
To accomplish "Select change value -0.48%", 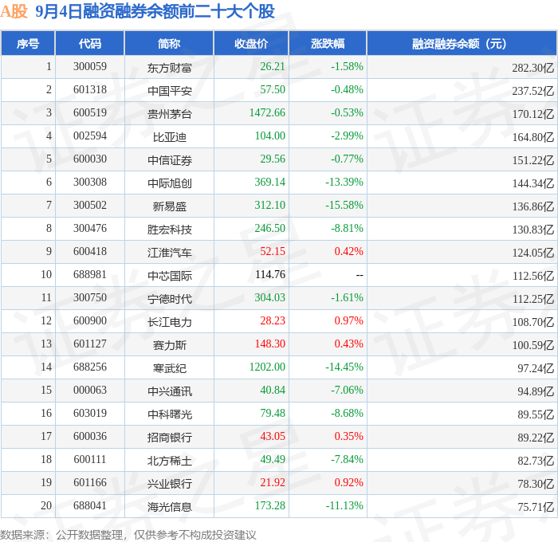I will [x=347, y=90].
